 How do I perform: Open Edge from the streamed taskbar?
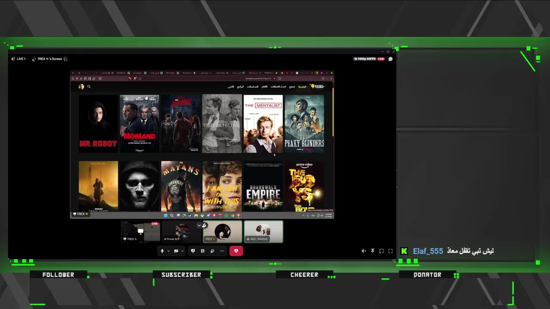[184, 215]
